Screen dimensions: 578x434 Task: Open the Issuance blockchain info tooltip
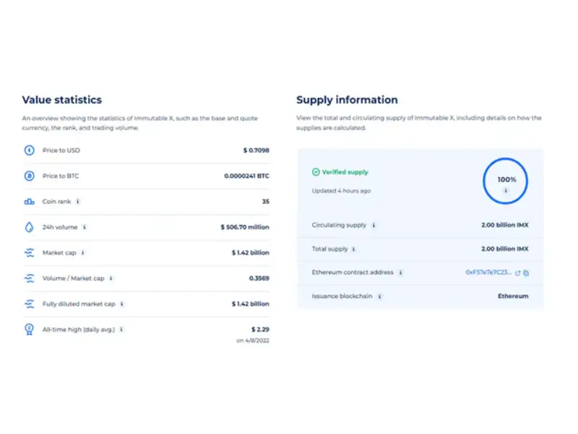pyautogui.click(x=379, y=296)
